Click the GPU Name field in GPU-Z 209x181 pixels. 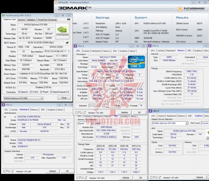(x=36, y=25)
